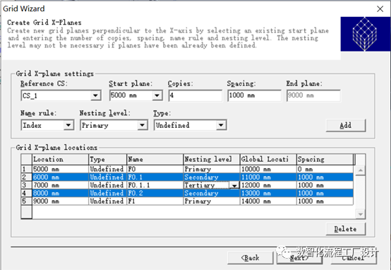This screenshot has height=270, width=391.
Task: Click the Copies input field
Action: point(195,95)
